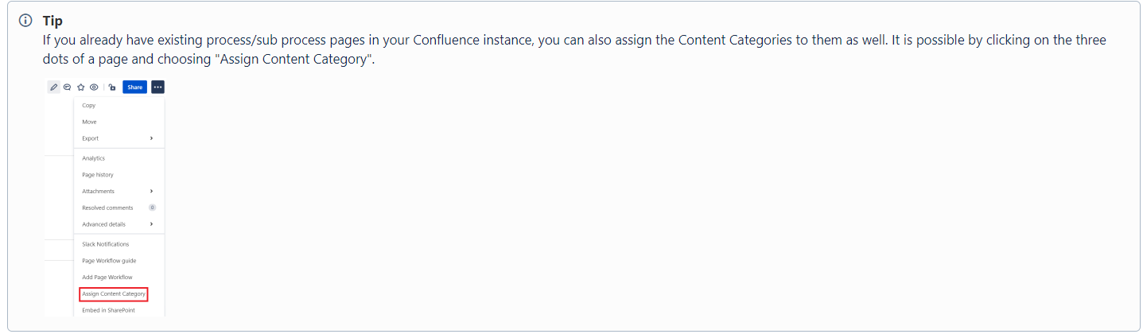
Task: Select Copy from the page menu
Action: 89,106
